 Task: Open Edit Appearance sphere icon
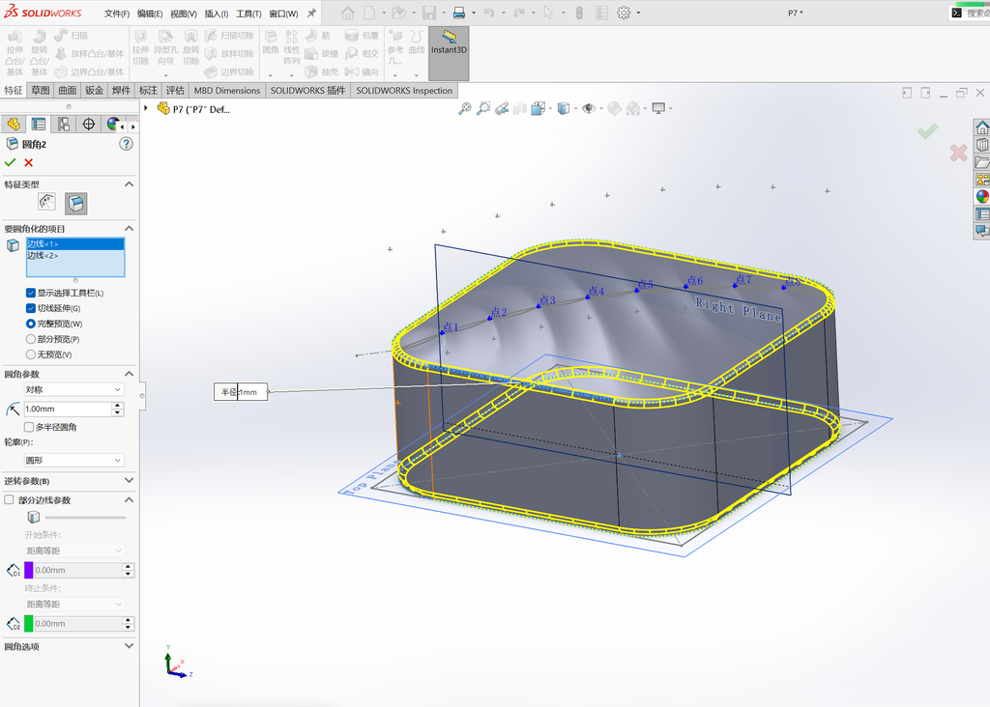tap(614, 108)
